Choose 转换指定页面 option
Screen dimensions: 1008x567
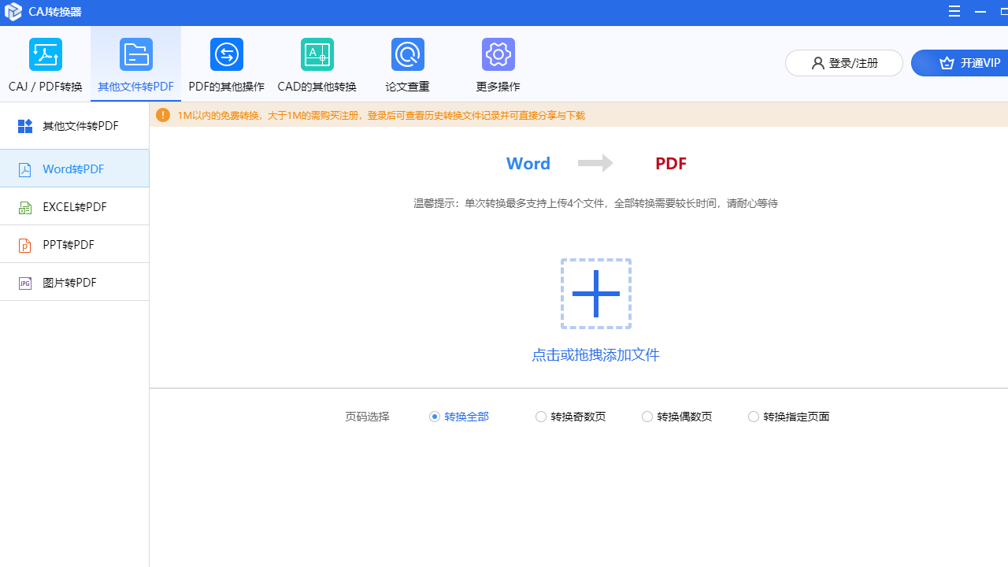point(754,417)
